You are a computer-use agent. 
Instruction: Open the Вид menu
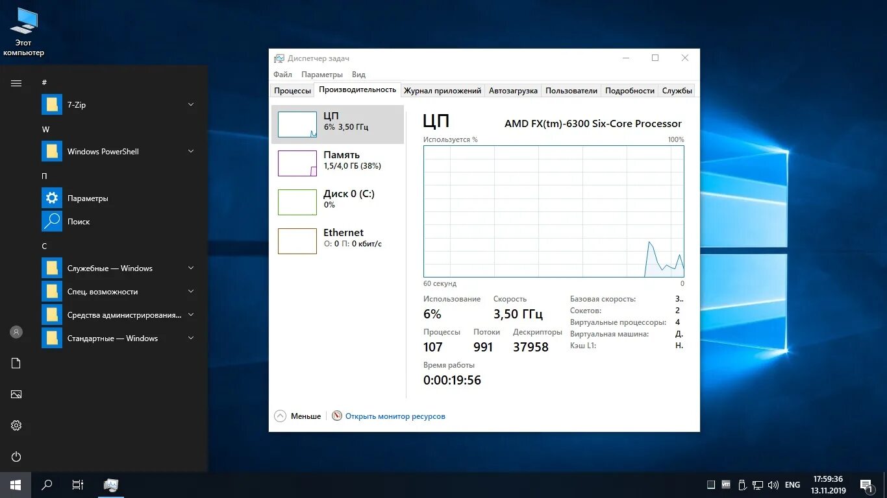tap(358, 75)
